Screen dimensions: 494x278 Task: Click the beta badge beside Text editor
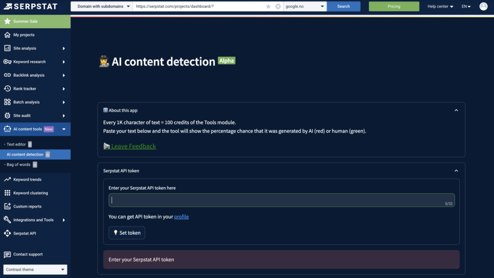coord(30,144)
